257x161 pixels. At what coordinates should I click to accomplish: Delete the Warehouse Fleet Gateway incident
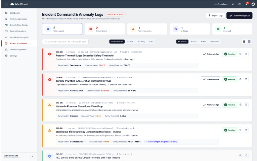click(246, 130)
